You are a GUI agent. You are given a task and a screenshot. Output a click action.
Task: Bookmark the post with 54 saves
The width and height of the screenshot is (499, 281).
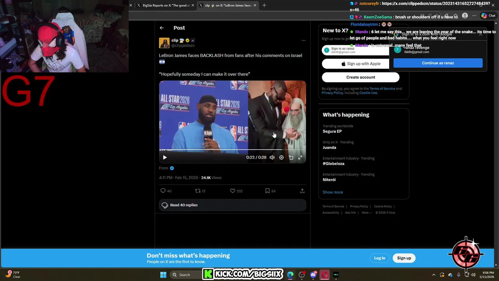[270, 191]
